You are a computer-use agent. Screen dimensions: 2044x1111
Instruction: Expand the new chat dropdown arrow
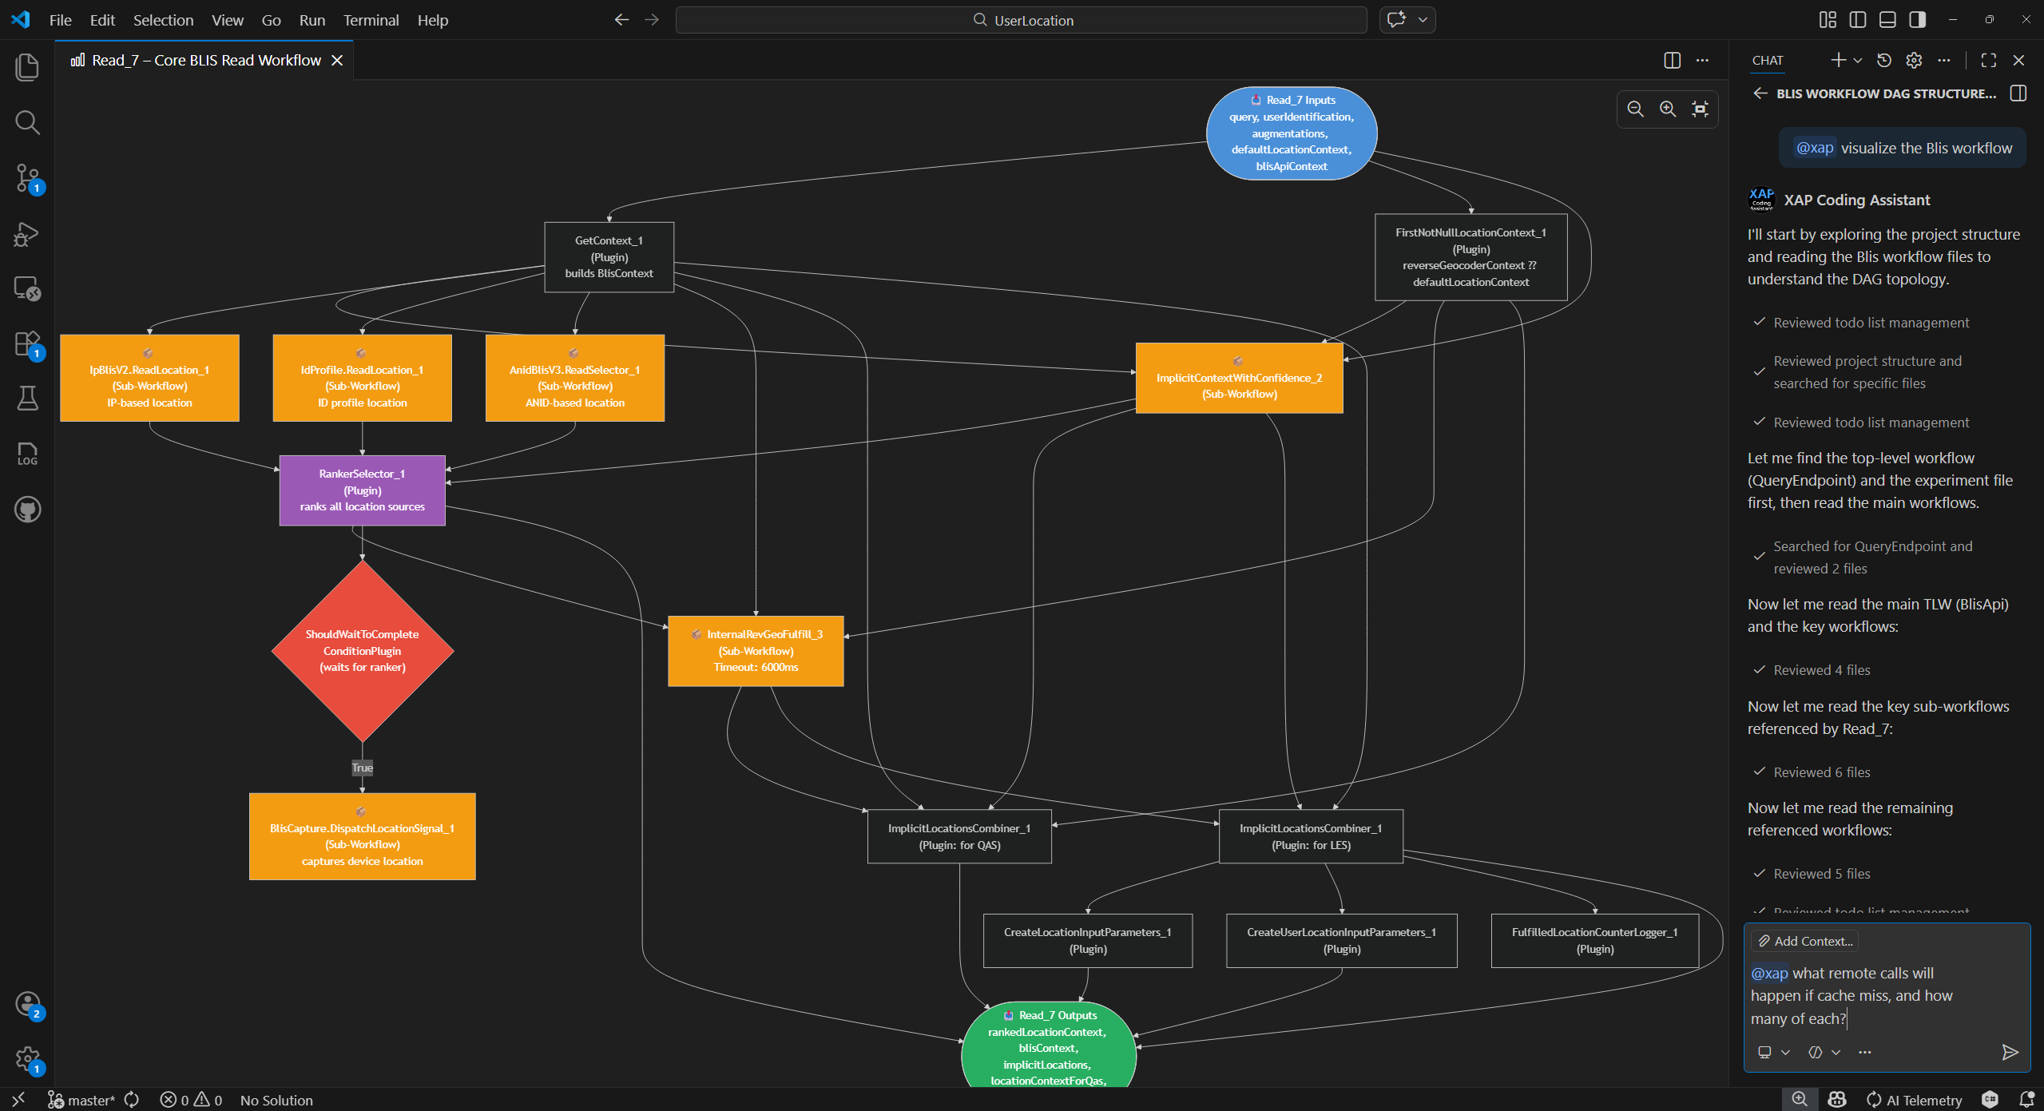click(x=1857, y=61)
